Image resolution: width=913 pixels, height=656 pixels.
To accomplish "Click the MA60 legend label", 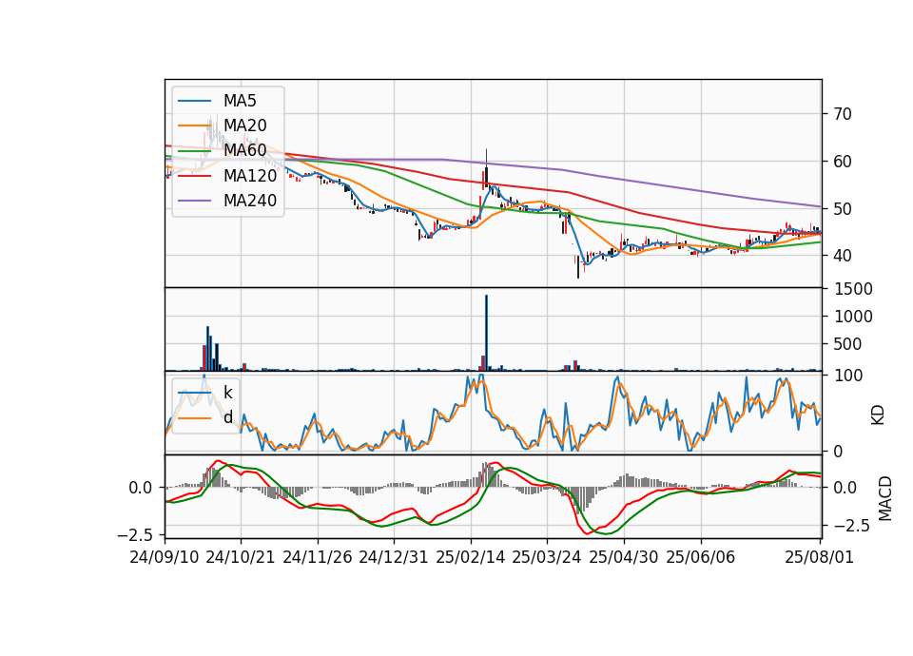I will coord(244,150).
